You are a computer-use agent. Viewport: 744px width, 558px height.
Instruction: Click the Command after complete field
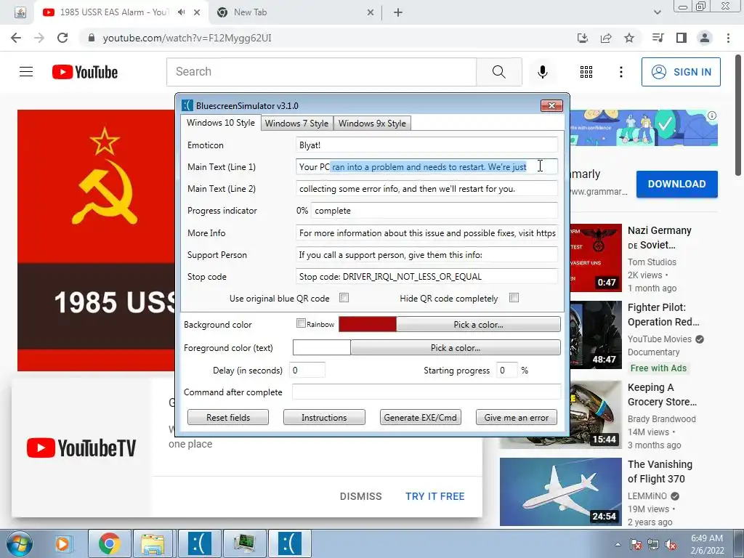tap(426, 392)
